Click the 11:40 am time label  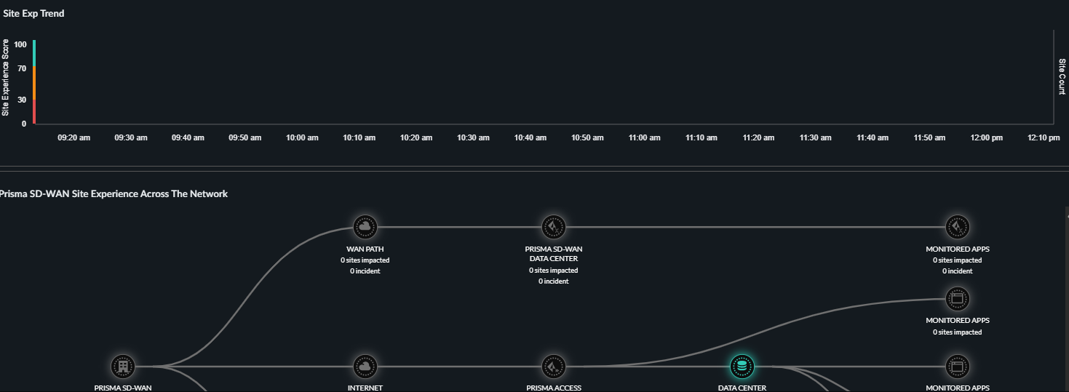coord(873,137)
